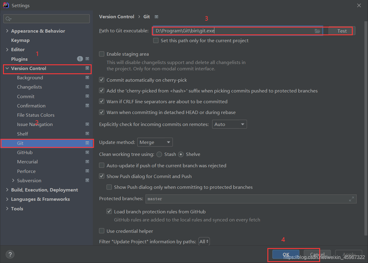
Task: Click the OK button
Action: pyautogui.click(x=286, y=254)
